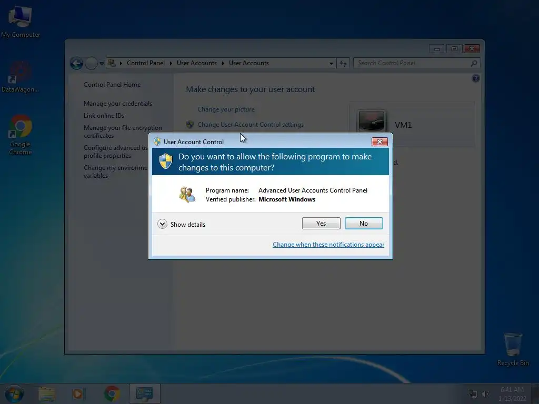Image resolution: width=539 pixels, height=404 pixels.
Task: Click the Control Panel taskbar button
Action: click(145, 393)
